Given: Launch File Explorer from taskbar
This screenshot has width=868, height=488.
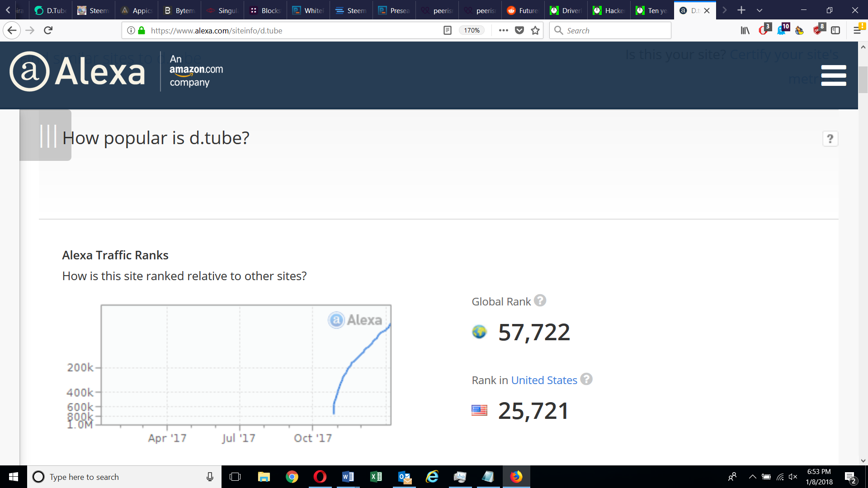Looking at the screenshot, I should pyautogui.click(x=264, y=477).
